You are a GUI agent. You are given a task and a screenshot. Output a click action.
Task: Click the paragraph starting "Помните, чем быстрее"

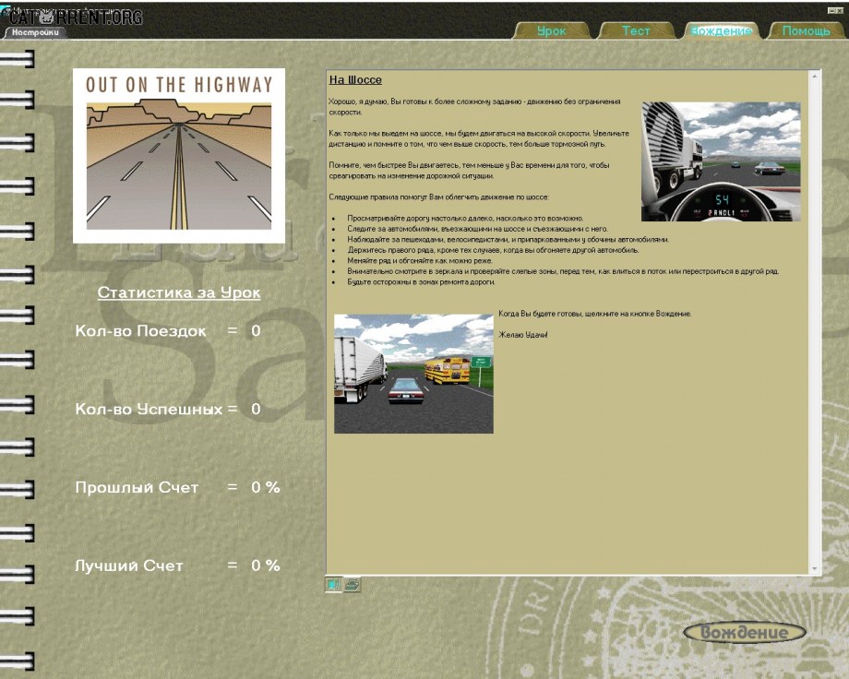pyautogui.click(x=469, y=171)
